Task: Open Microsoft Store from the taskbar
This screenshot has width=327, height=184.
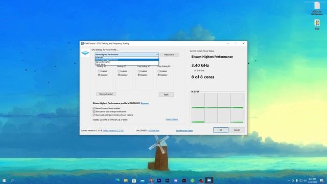Action: 134,180
